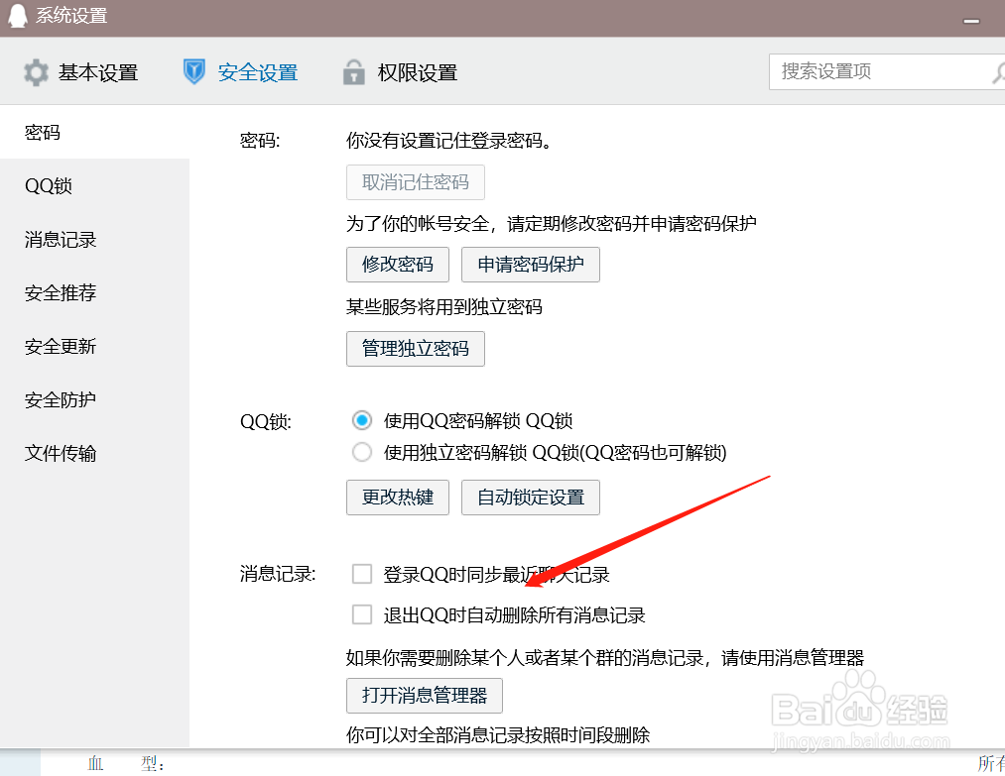Click the 如果你需要删除某个人 hint text
Viewport: 1005px width, 776px height.
pos(605,657)
